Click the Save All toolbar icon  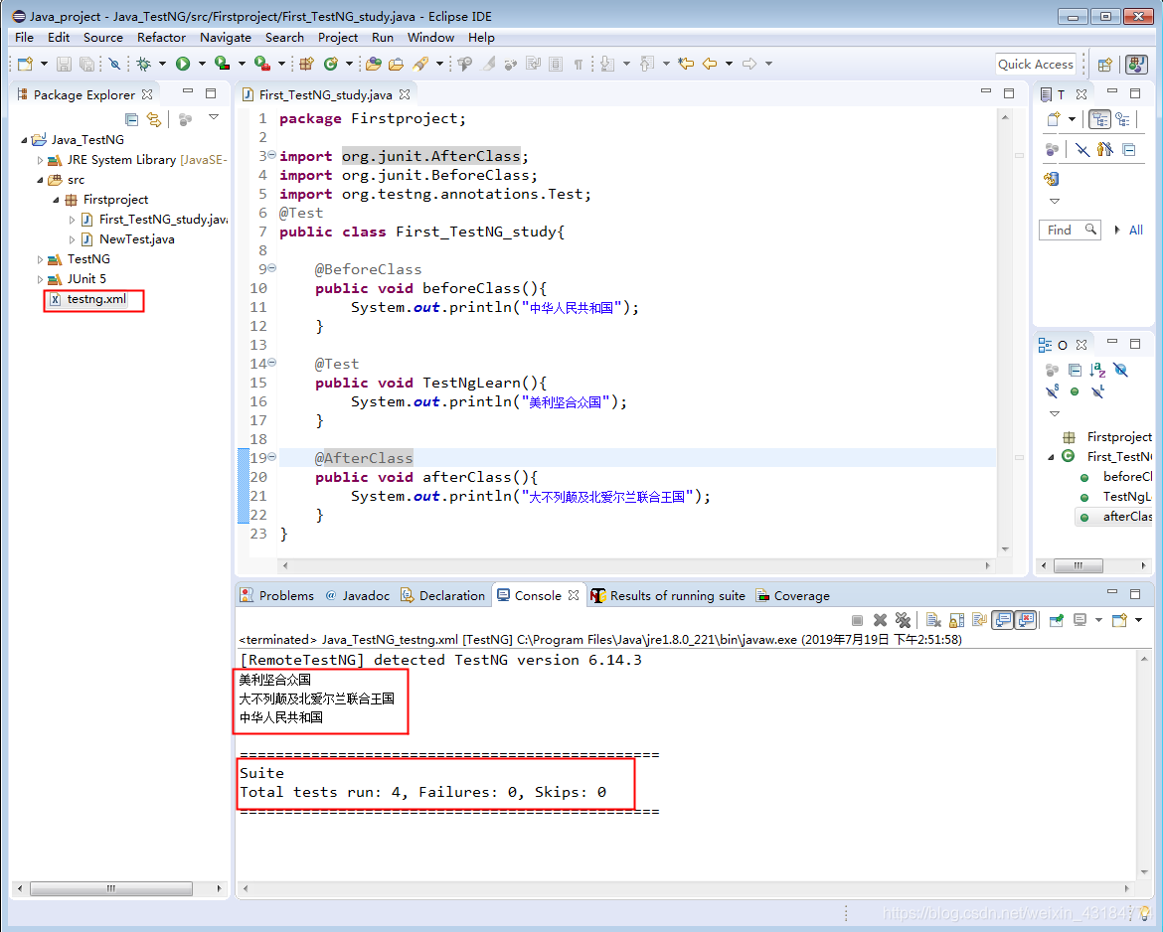pos(86,63)
